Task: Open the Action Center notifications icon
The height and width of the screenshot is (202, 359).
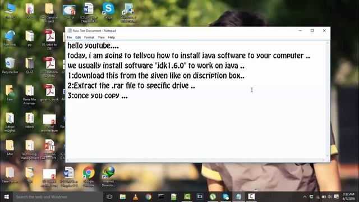Action: pyautogui.click(x=337, y=197)
